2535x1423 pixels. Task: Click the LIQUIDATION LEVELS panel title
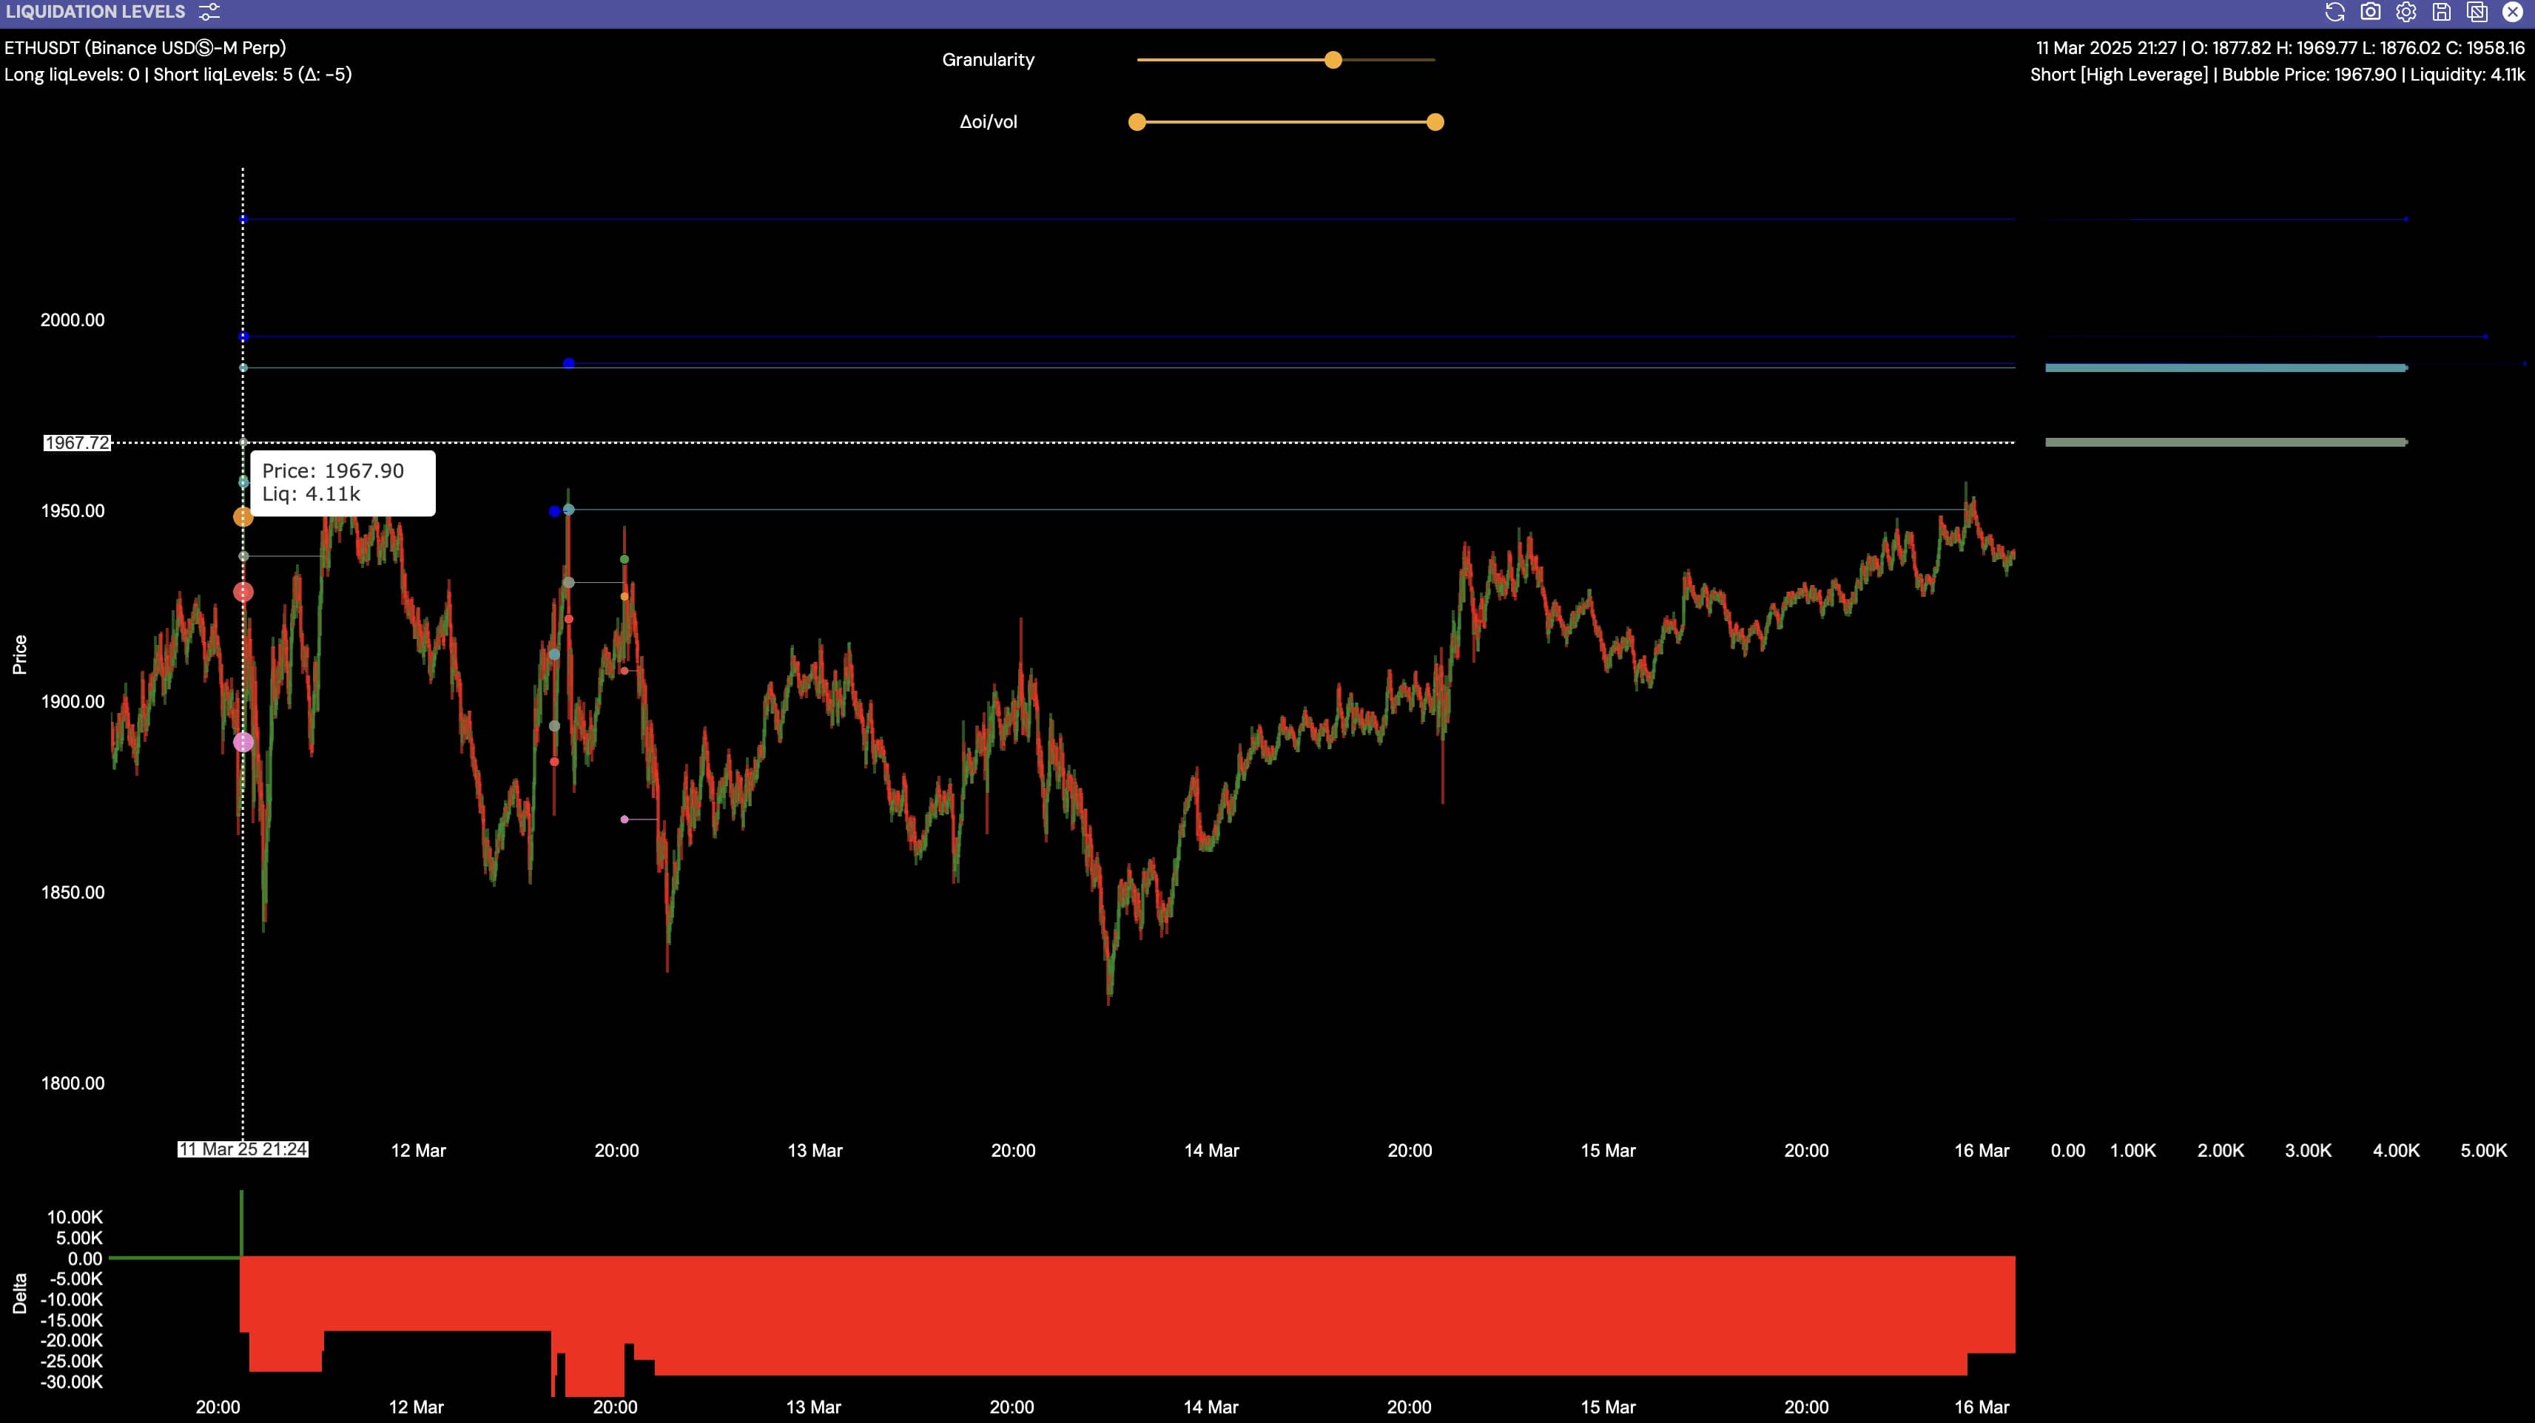coord(95,12)
